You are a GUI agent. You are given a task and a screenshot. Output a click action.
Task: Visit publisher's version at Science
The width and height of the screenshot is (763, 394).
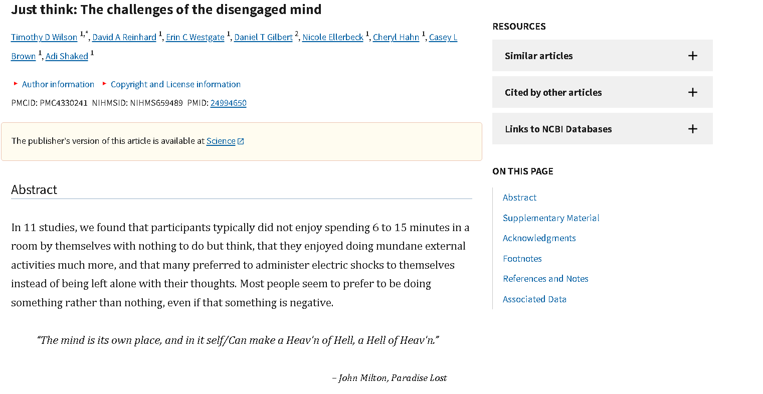(x=221, y=141)
